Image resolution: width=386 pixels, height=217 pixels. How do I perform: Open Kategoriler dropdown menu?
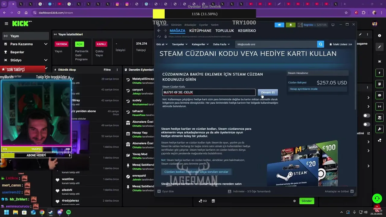click(200, 44)
